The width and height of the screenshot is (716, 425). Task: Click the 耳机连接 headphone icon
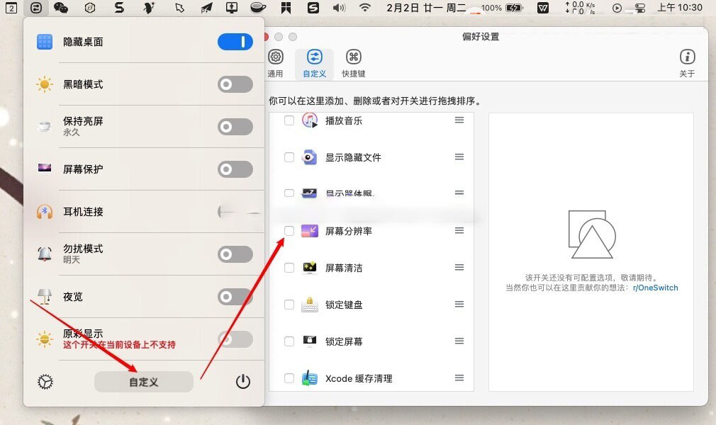click(44, 212)
